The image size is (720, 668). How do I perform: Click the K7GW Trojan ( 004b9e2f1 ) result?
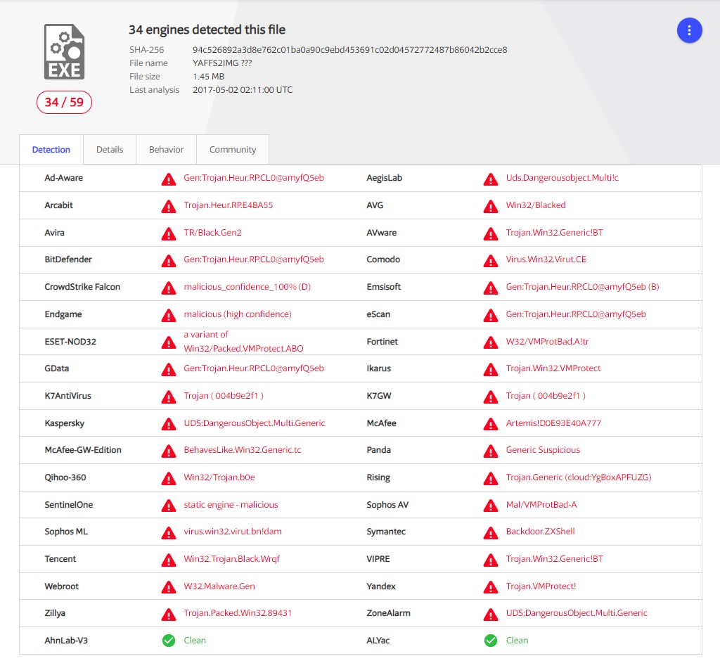pyautogui.click(x=546, y=396)
